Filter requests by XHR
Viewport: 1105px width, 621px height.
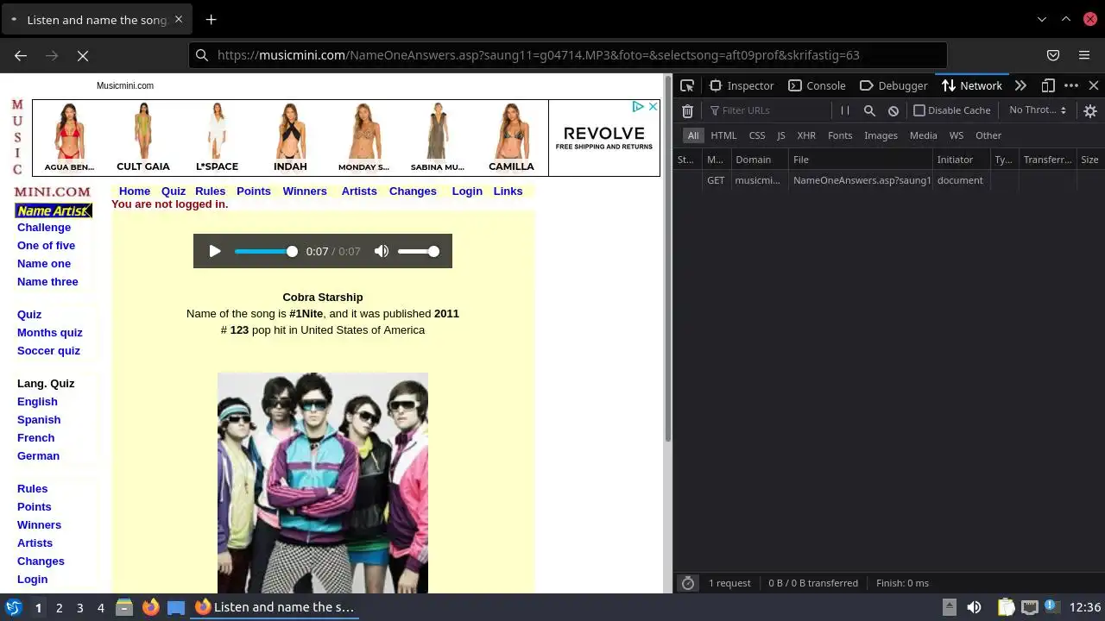(x=806, y=135)
